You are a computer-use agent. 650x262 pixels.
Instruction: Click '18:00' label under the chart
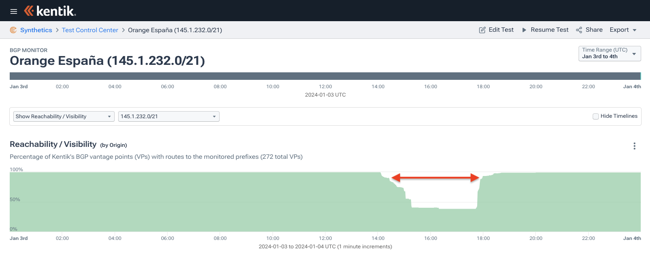[483, 238]
